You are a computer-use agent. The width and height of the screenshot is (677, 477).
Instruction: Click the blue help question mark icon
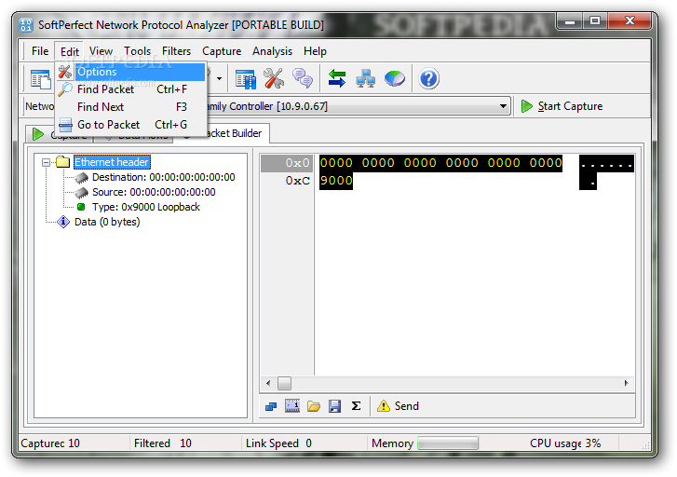[x=428, y=78]
